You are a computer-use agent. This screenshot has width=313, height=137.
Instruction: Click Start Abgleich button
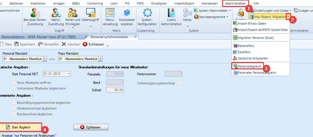click(21, 127)
